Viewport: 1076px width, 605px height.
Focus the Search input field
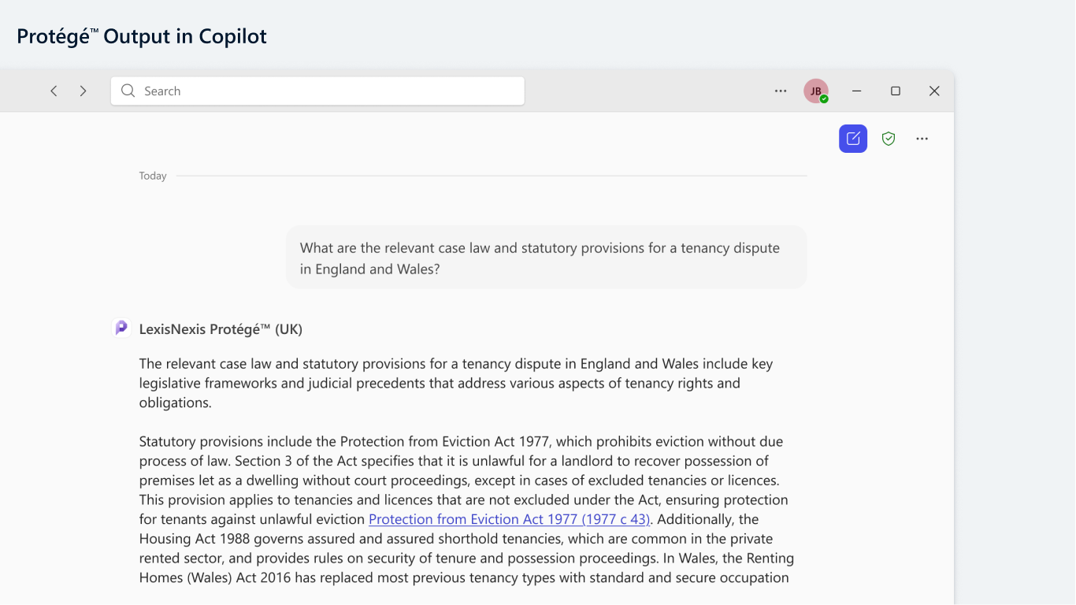(317, 91)
